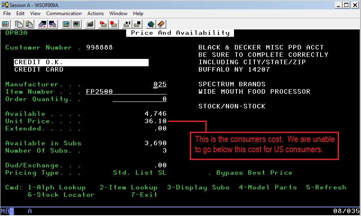Click the play macro icon
Viewport: 361px width, 216px height.
127,24
